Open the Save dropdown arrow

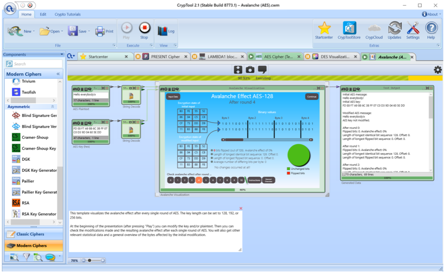tap(89, 31)
